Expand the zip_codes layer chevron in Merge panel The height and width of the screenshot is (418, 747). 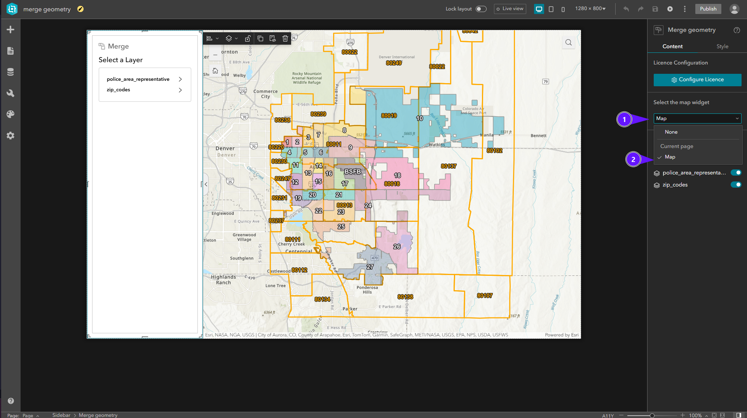180,90
